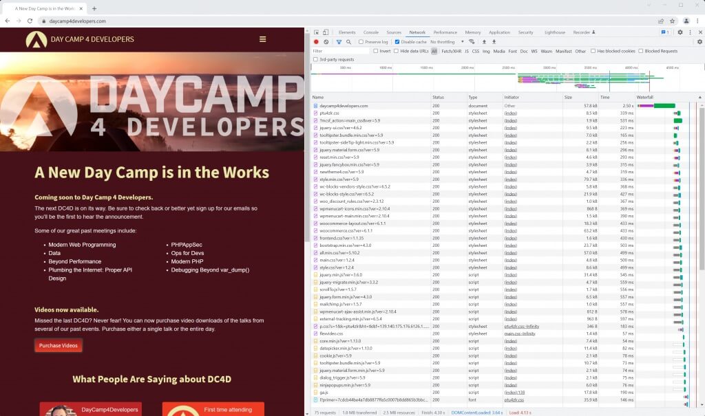
Task: Open the Recorder panel with the expander icon
Action: pos(584,32)
